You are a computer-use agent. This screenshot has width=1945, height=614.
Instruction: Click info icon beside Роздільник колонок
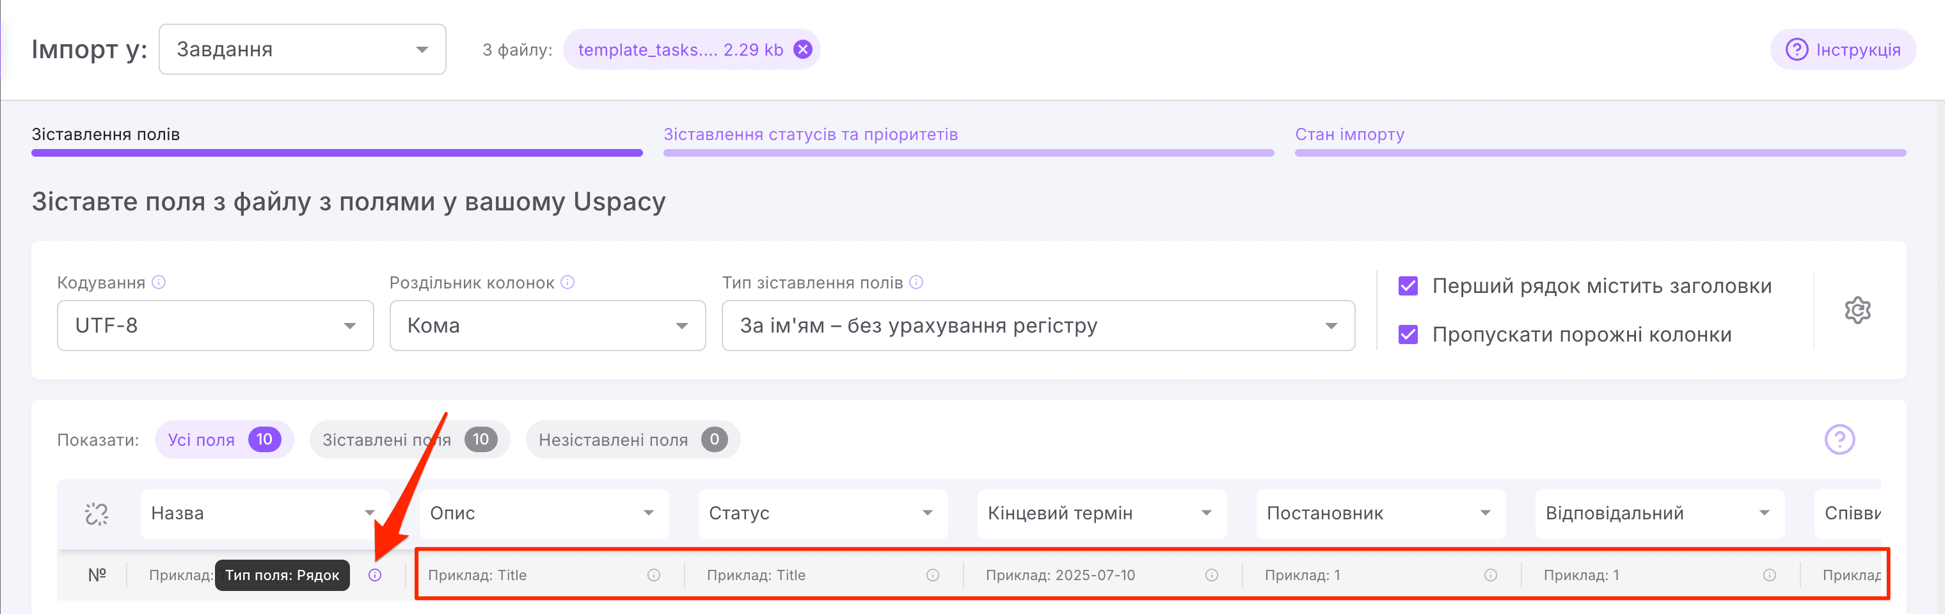(x=568, y=283)
